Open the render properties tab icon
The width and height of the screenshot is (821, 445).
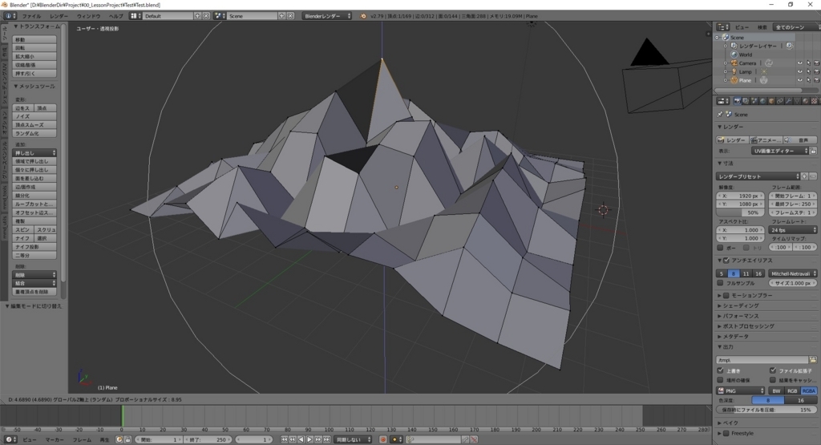[x=738, y=101]
